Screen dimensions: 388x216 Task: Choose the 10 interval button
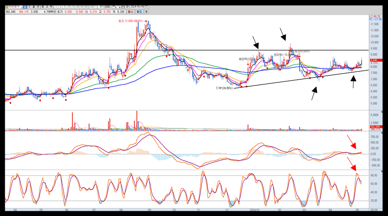click(x=69, y=6)
